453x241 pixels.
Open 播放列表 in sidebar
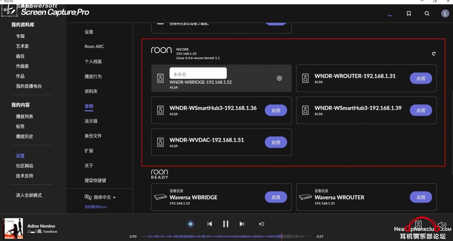point(25,117)
